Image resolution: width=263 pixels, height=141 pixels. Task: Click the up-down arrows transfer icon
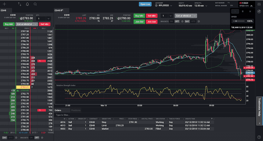click(x=20, y=4)
